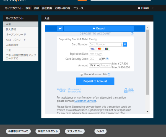Click the back arrow button beside Deposit
Screen dimensions: 166x137
[60, 28]
